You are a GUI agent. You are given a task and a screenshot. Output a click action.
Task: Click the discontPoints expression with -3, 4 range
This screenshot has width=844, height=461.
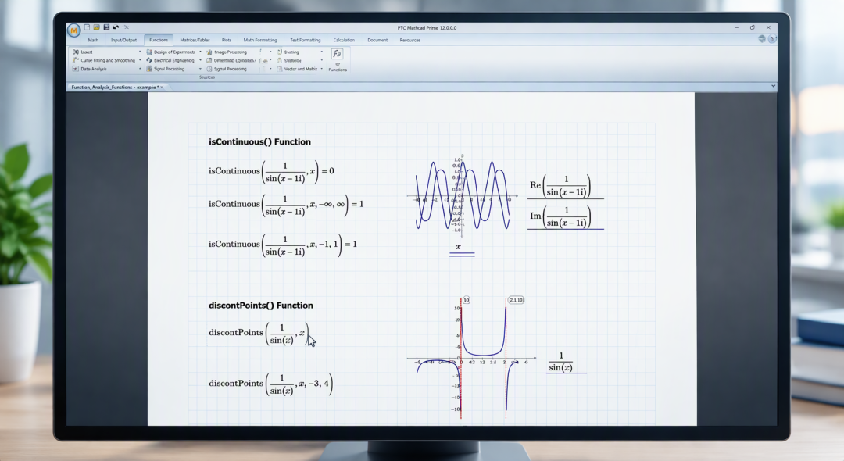(x=270, y=384)
